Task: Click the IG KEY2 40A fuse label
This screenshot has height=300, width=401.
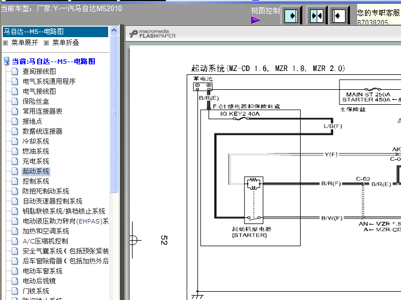Action: [x=240, y=114]
